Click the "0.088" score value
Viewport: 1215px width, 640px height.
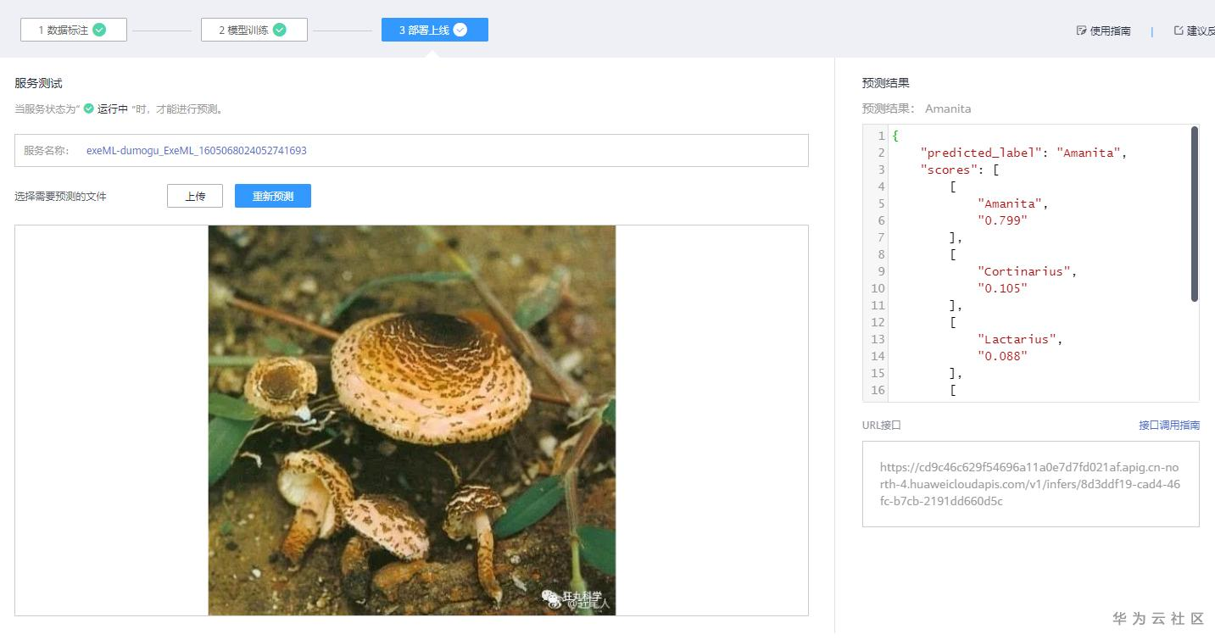(1002, 356)
